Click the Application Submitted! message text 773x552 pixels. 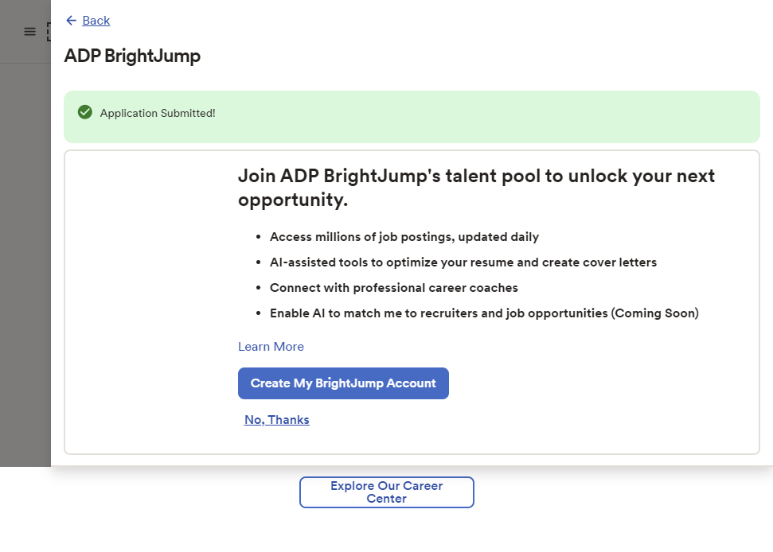(158, 114)
